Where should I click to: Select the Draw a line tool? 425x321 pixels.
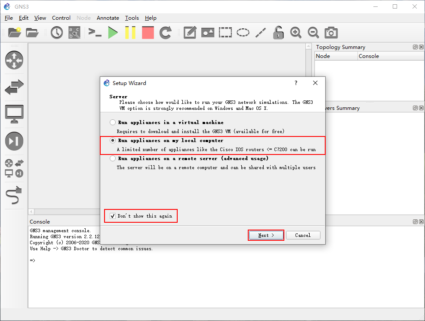tap(261, 33)
